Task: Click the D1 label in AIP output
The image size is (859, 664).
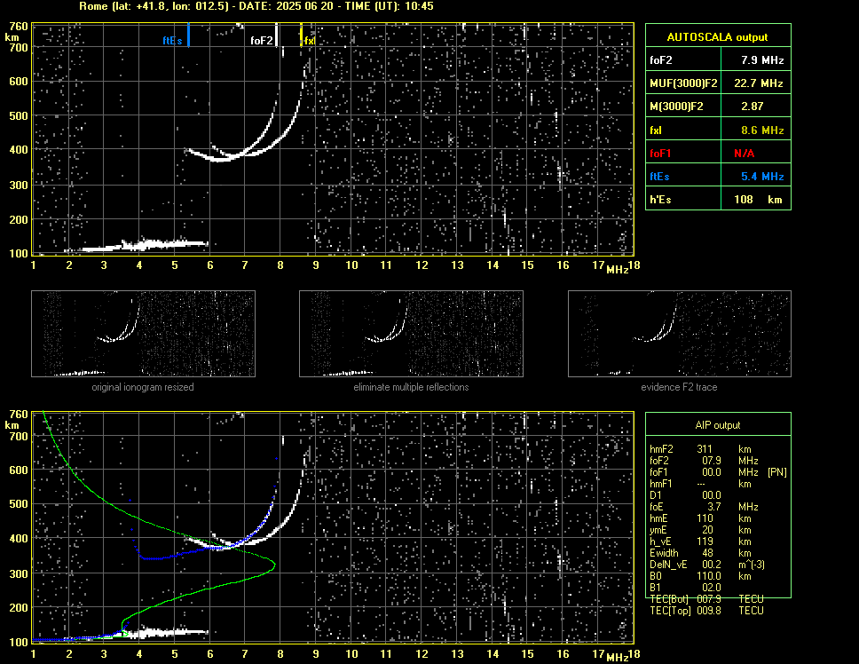Action: (655, 495)
